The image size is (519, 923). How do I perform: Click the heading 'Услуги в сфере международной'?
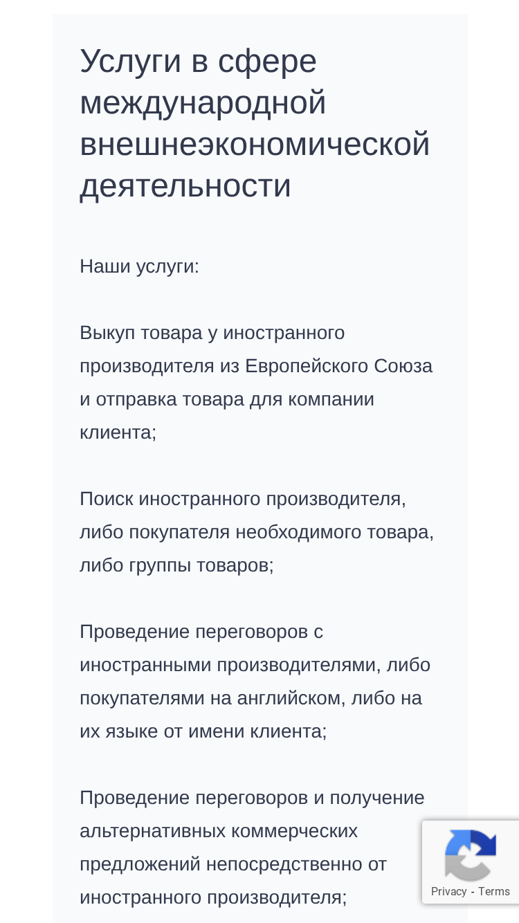pos(203,82)
